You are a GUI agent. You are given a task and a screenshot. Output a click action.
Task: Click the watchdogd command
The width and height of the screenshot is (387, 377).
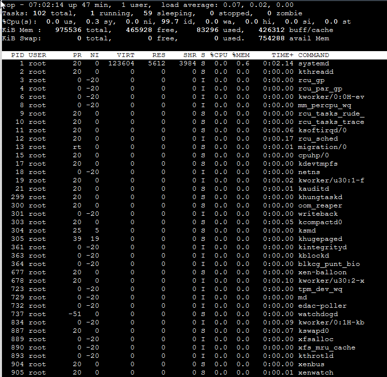(318, 314)
